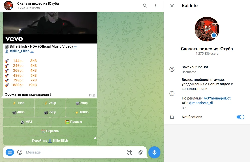Open the three-dot more options menu
This screenshot has height=162, width=250.
pyautogui.click(x=156, y=6)
